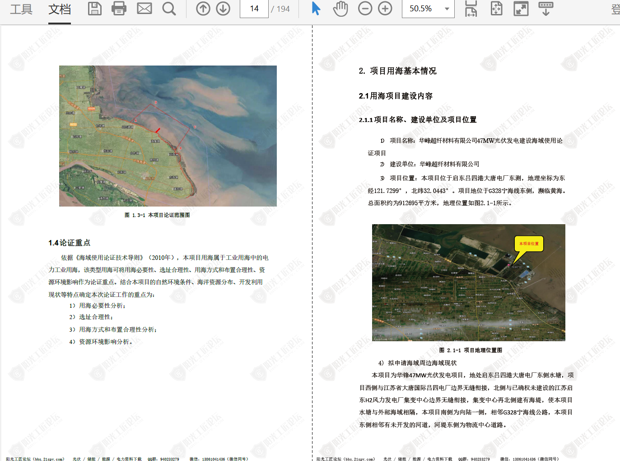Click the yellow 本项目位置 callout label

(529, 244)
